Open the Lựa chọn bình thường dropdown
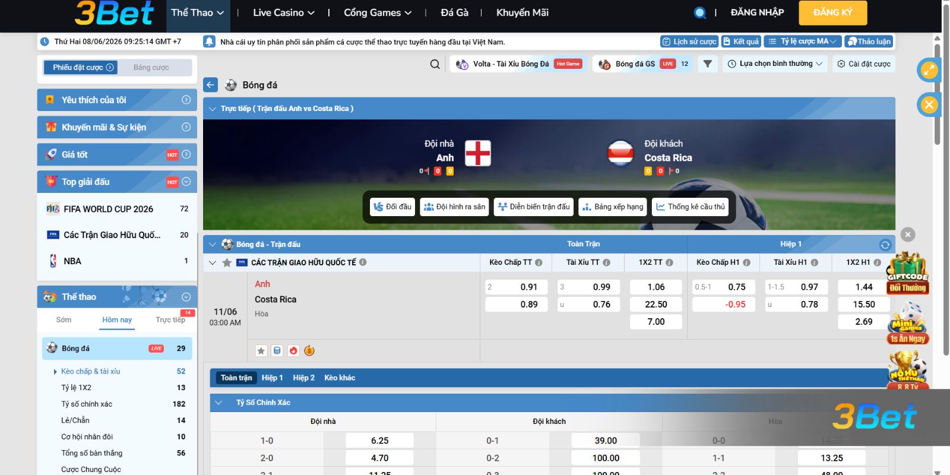Viewport: 950px width, 475px height. 775,64
